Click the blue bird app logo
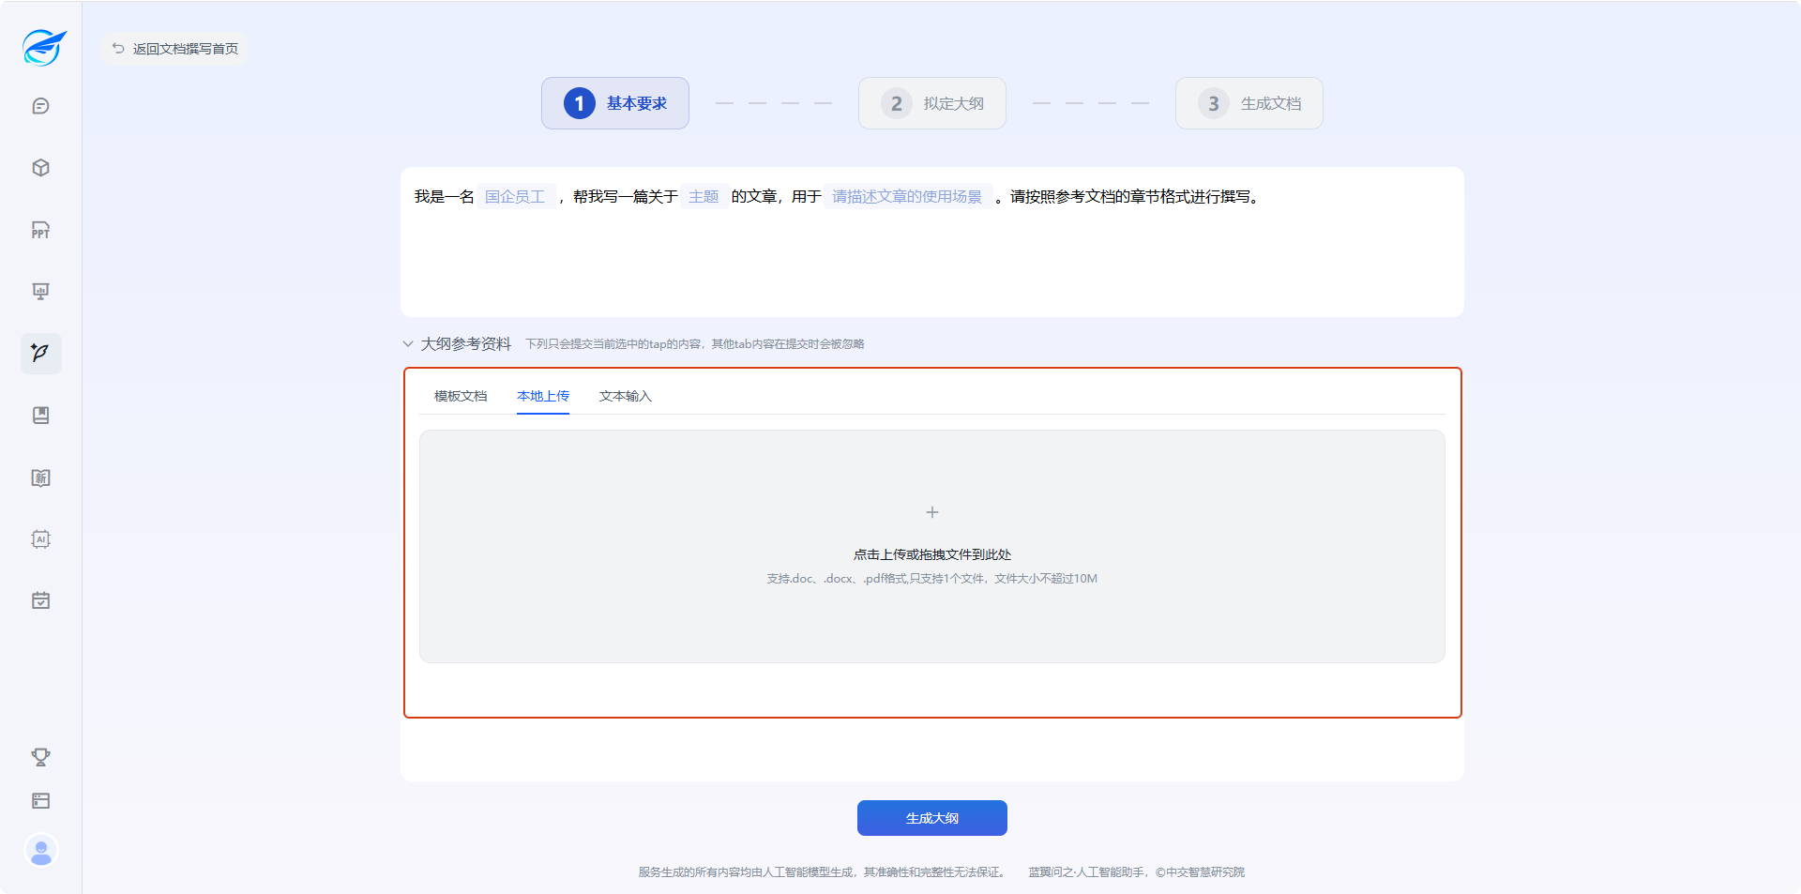Image resolution: width=1801 pixels, height=894 pixels. 43,47
